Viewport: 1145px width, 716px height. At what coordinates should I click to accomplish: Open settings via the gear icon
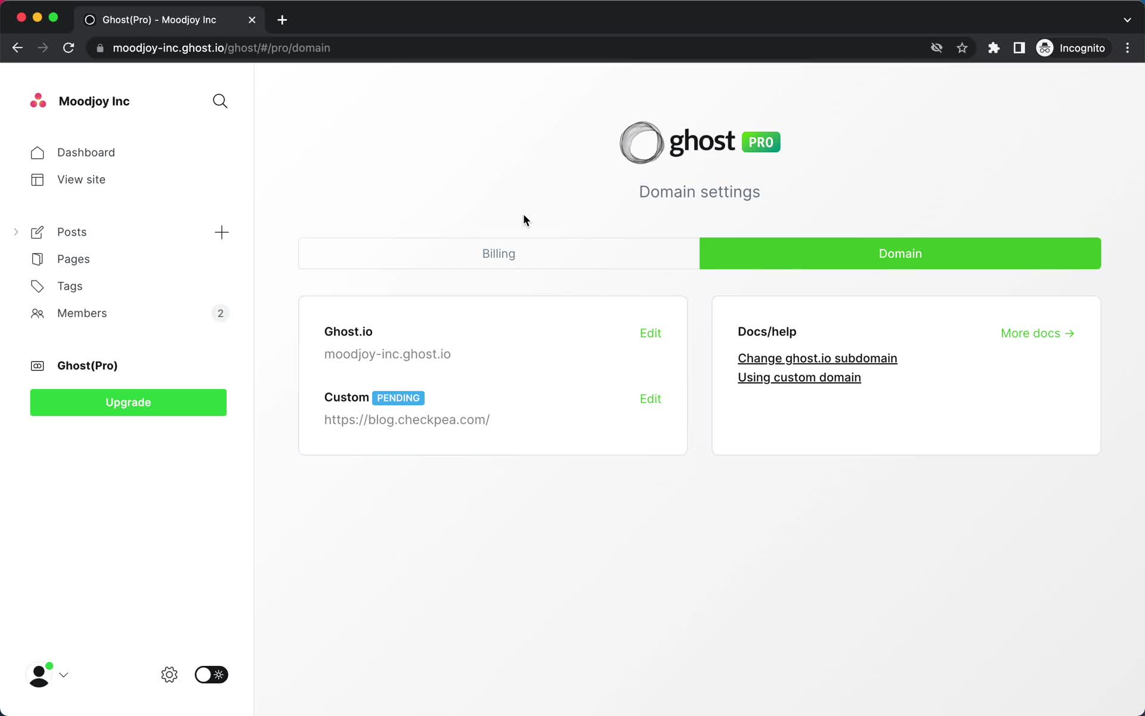pos(169,675)
